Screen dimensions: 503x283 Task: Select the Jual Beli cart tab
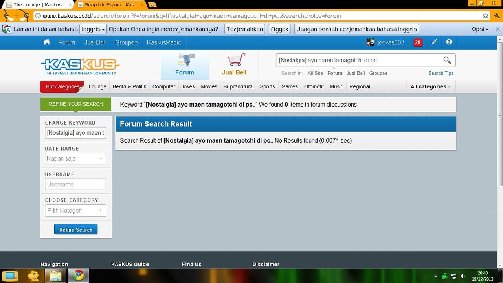click(x=234, y=65)
